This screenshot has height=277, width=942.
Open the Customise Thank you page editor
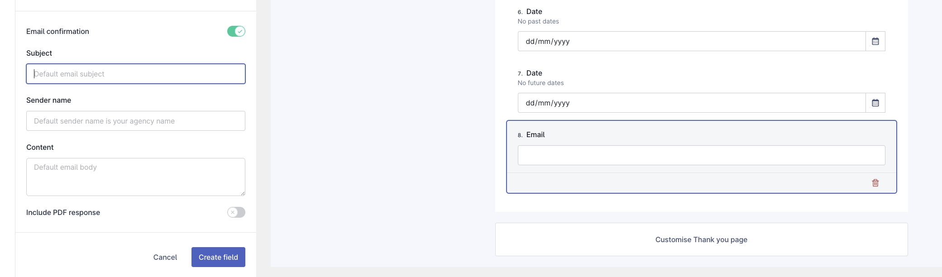pos(701,239)
